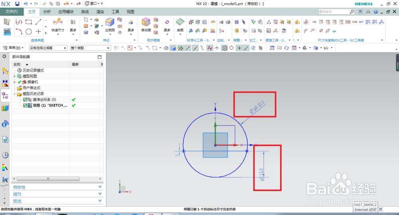Screen dimensions: 399x215
Task: Open the Reuse Library sidebar icon
Action: [x=5, y=108]
